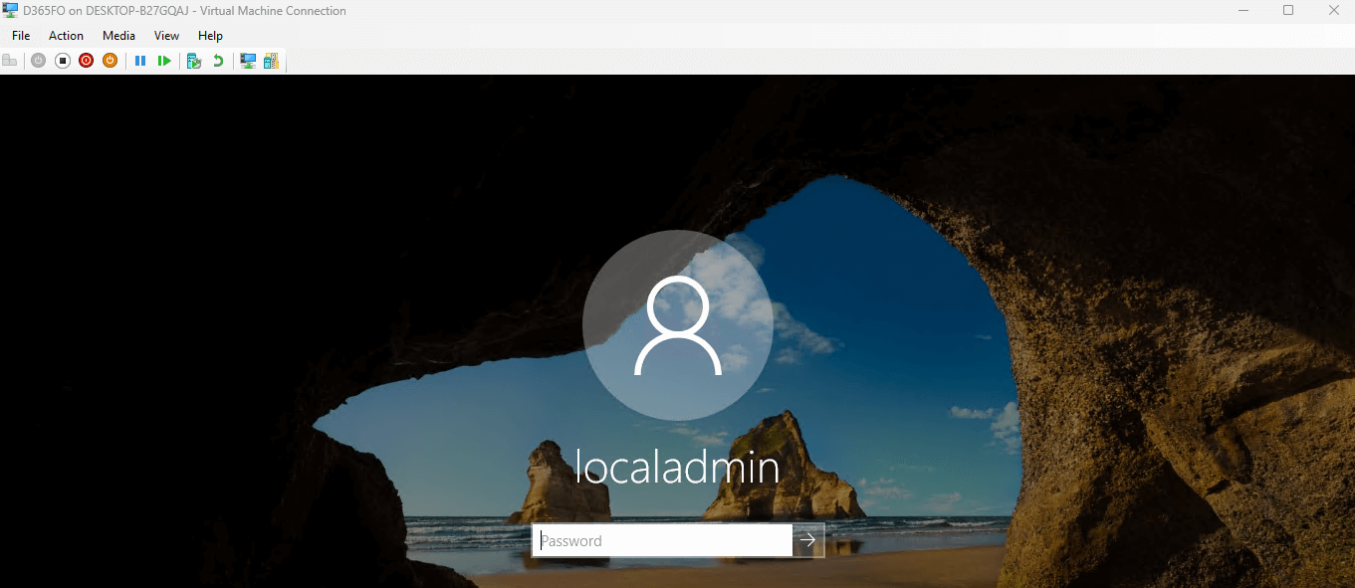Shut down the VM using the red power icon
Image resolution: width=1355 pixels, height=588 pixels.
tap(86, 61)
